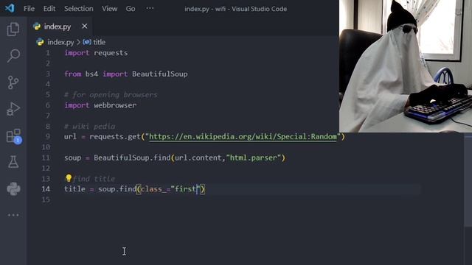Click 'soup' variable on line 11
This screenshot has width=472, height=265.
pos(72,158)
